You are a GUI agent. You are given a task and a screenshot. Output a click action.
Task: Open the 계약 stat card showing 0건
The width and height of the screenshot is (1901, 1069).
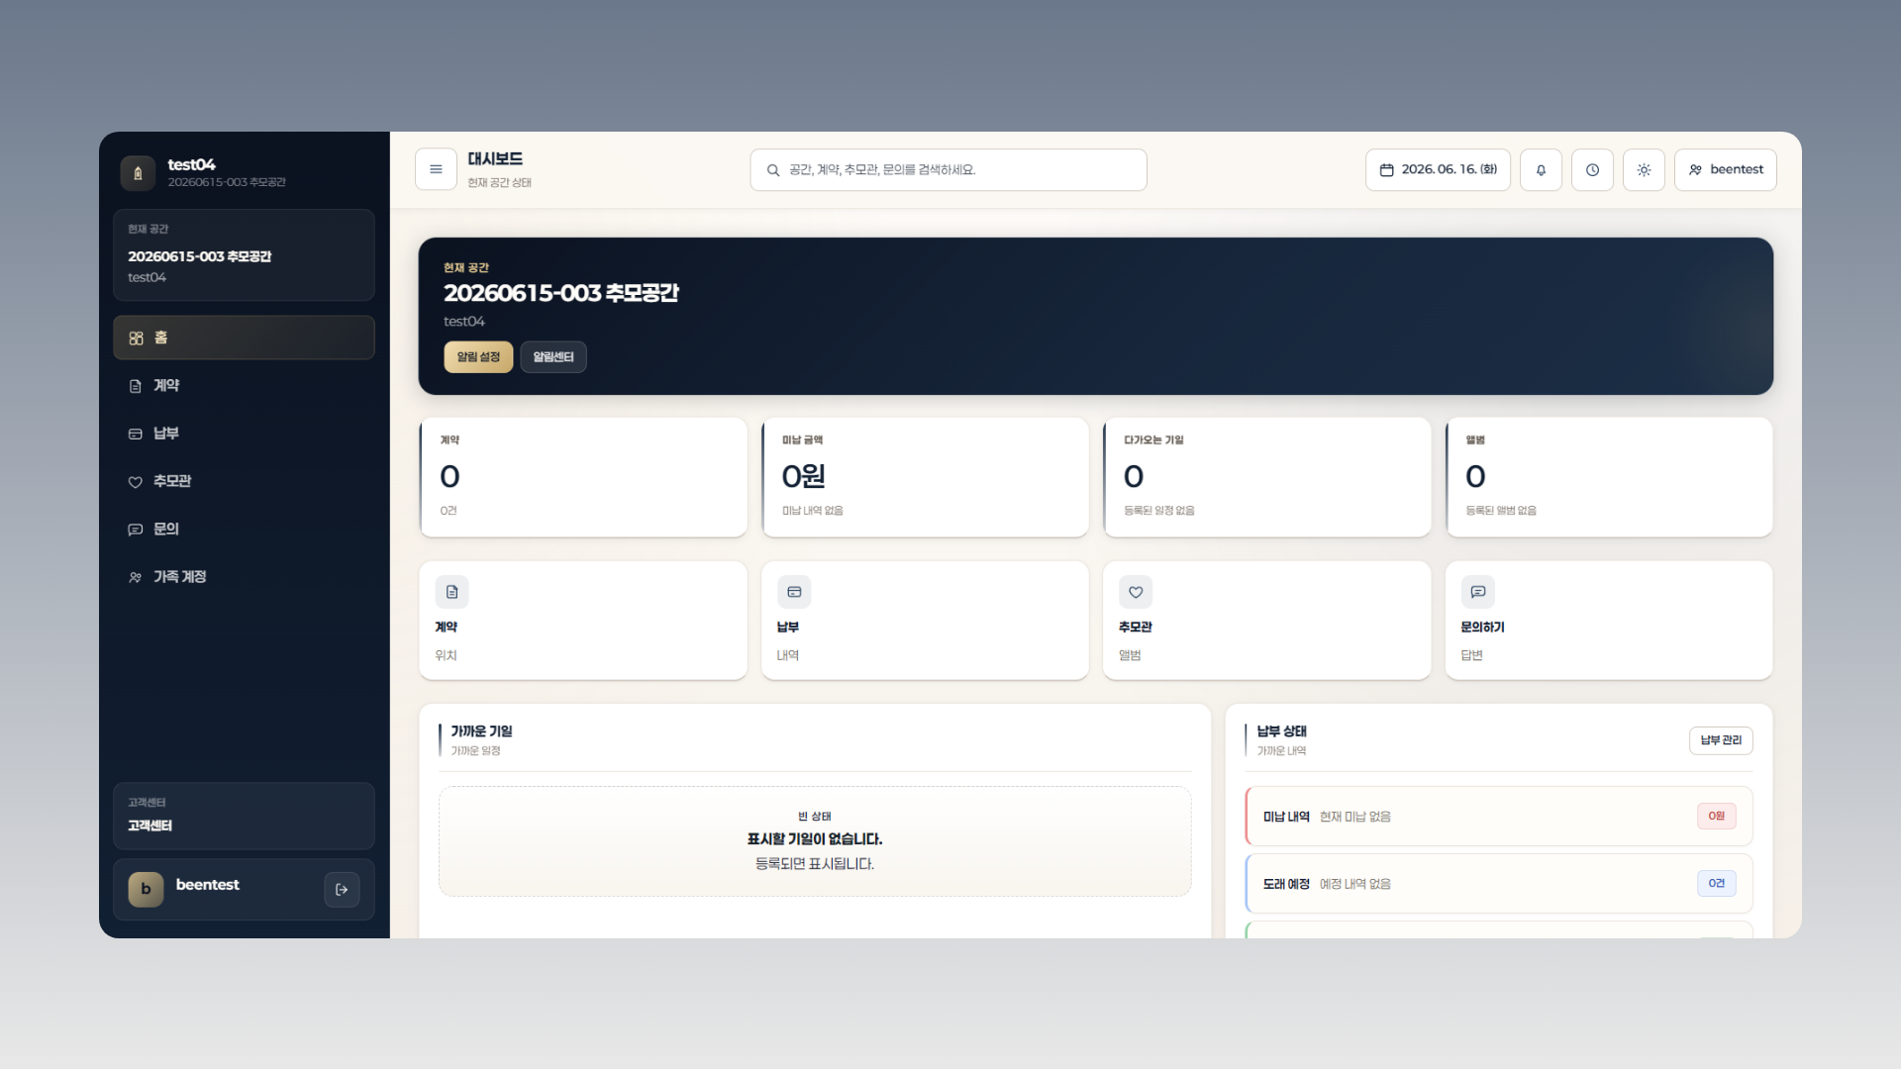(583, 477)
